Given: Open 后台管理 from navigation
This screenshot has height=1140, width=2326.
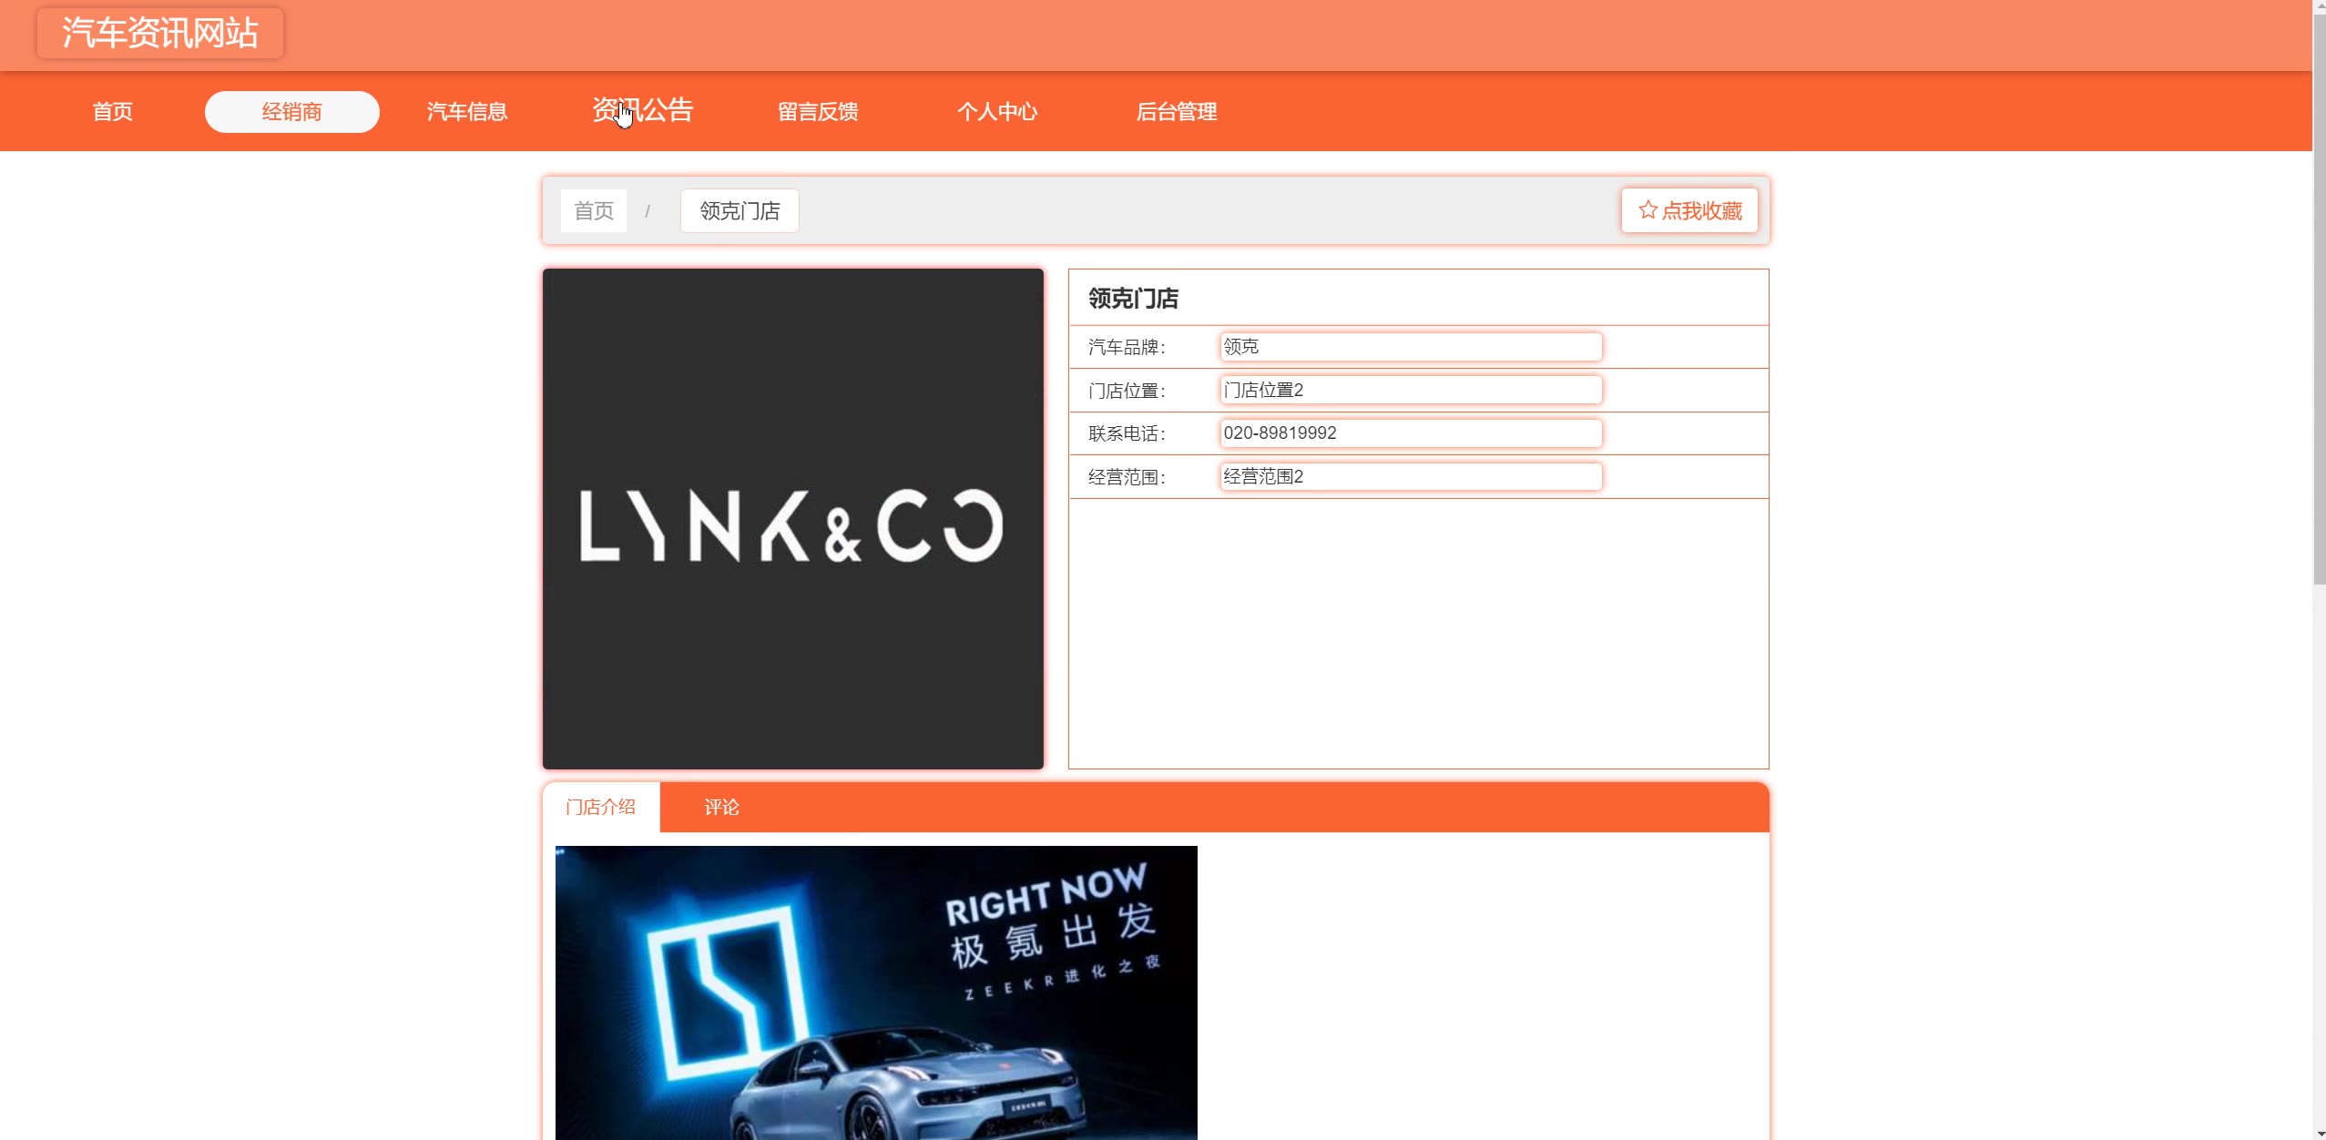Looking at the screenshot, I should [x=1176, y=112].
